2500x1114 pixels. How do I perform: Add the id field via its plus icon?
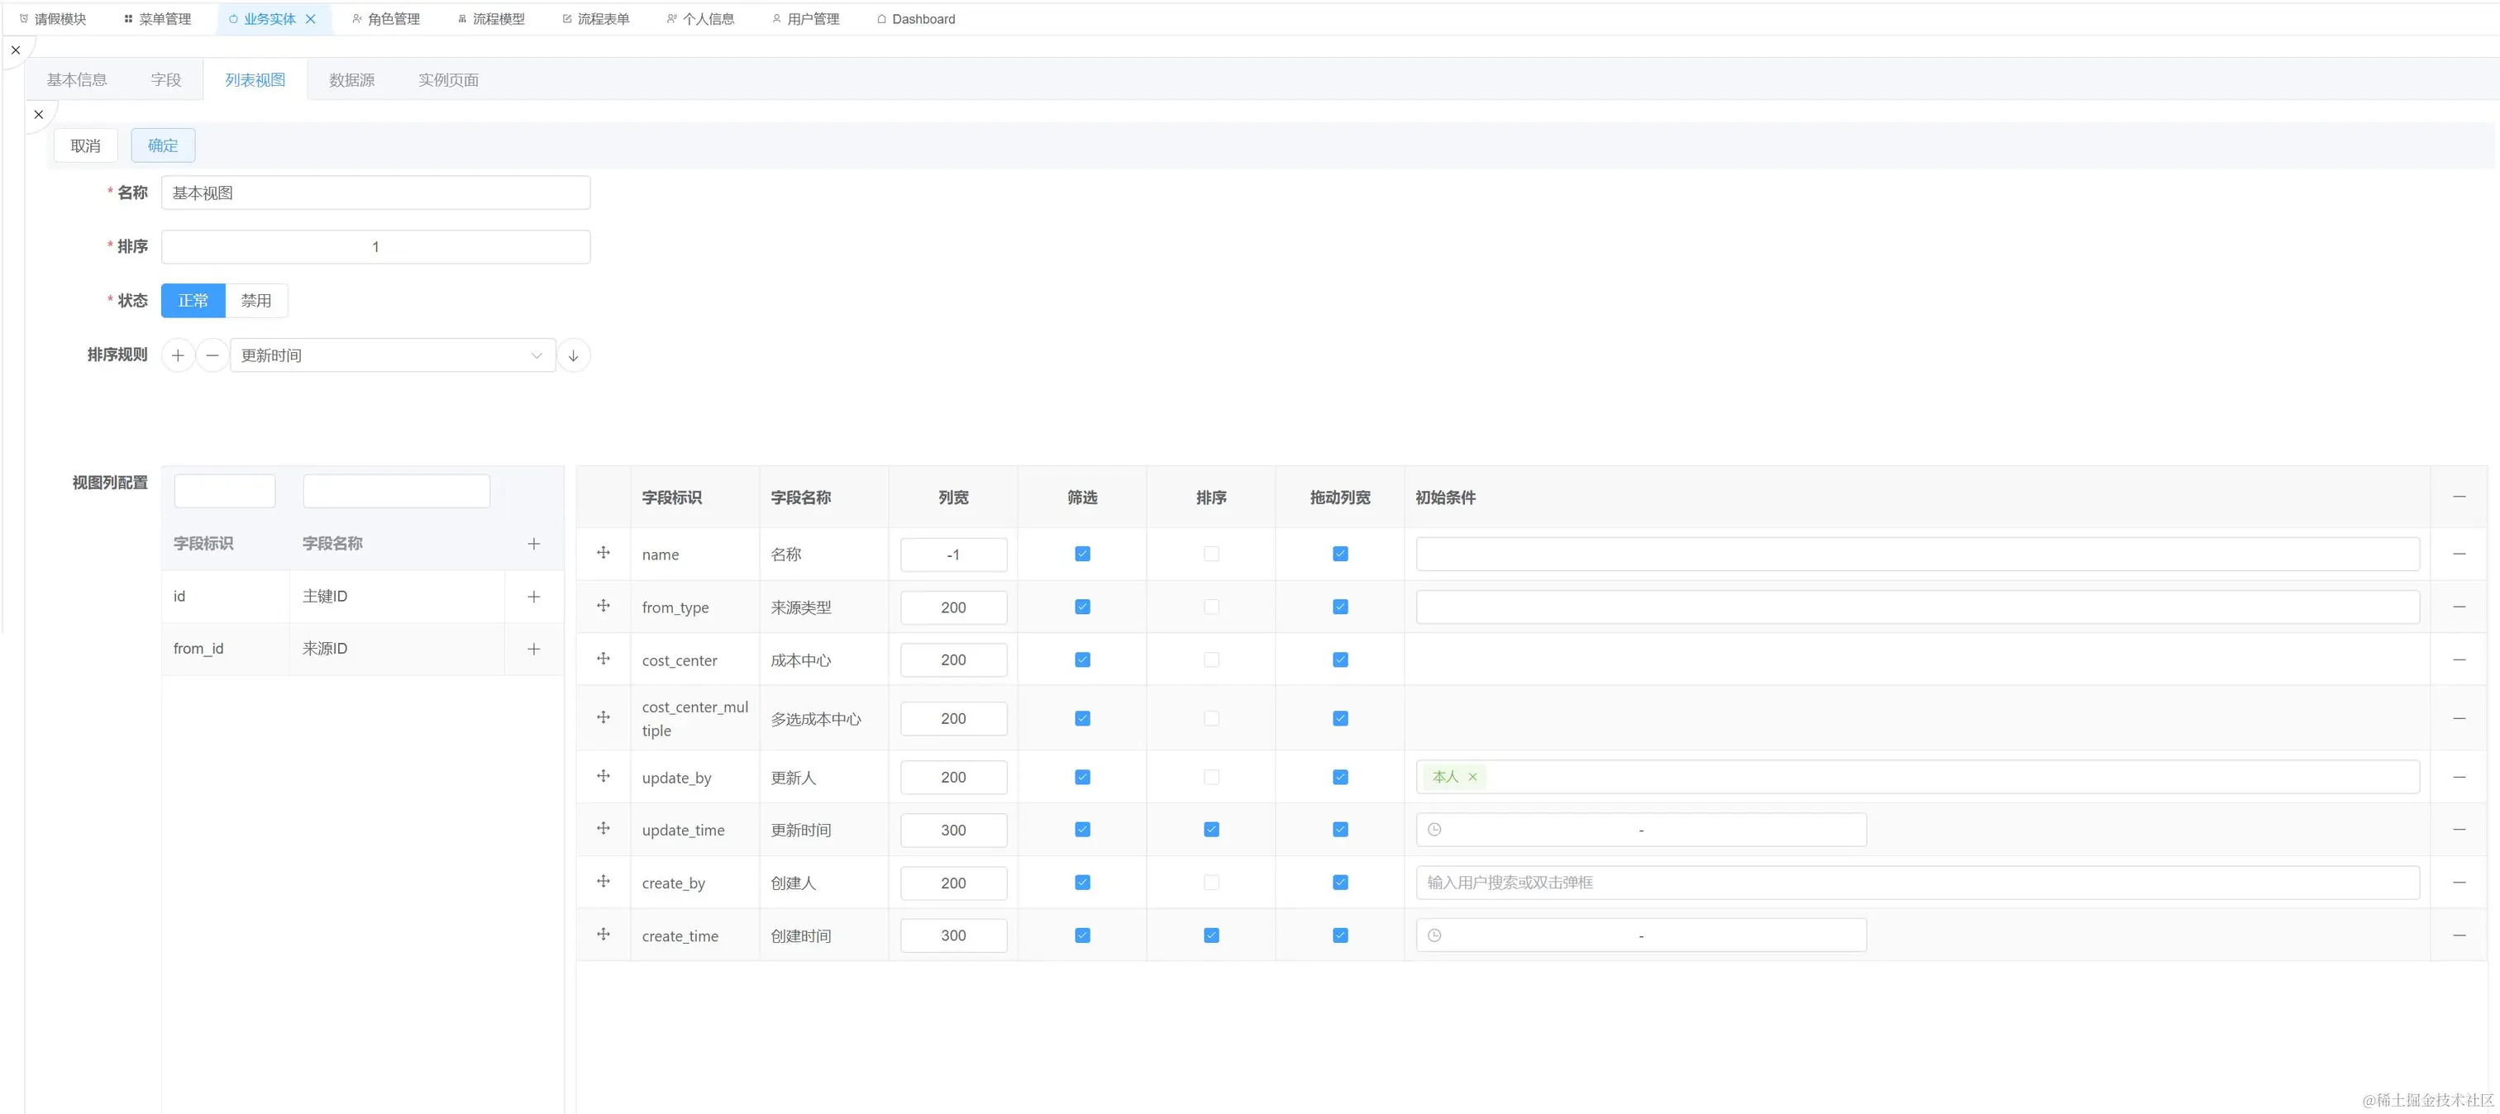532,597
